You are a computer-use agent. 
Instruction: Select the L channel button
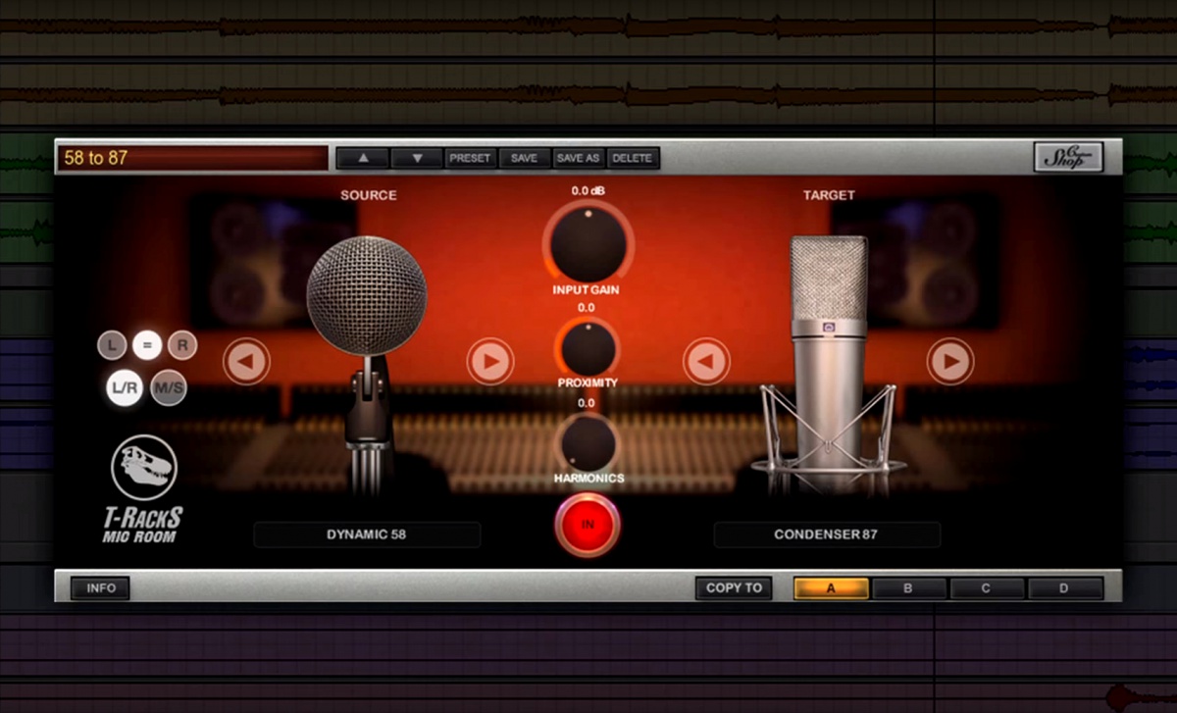pos(112,345)
